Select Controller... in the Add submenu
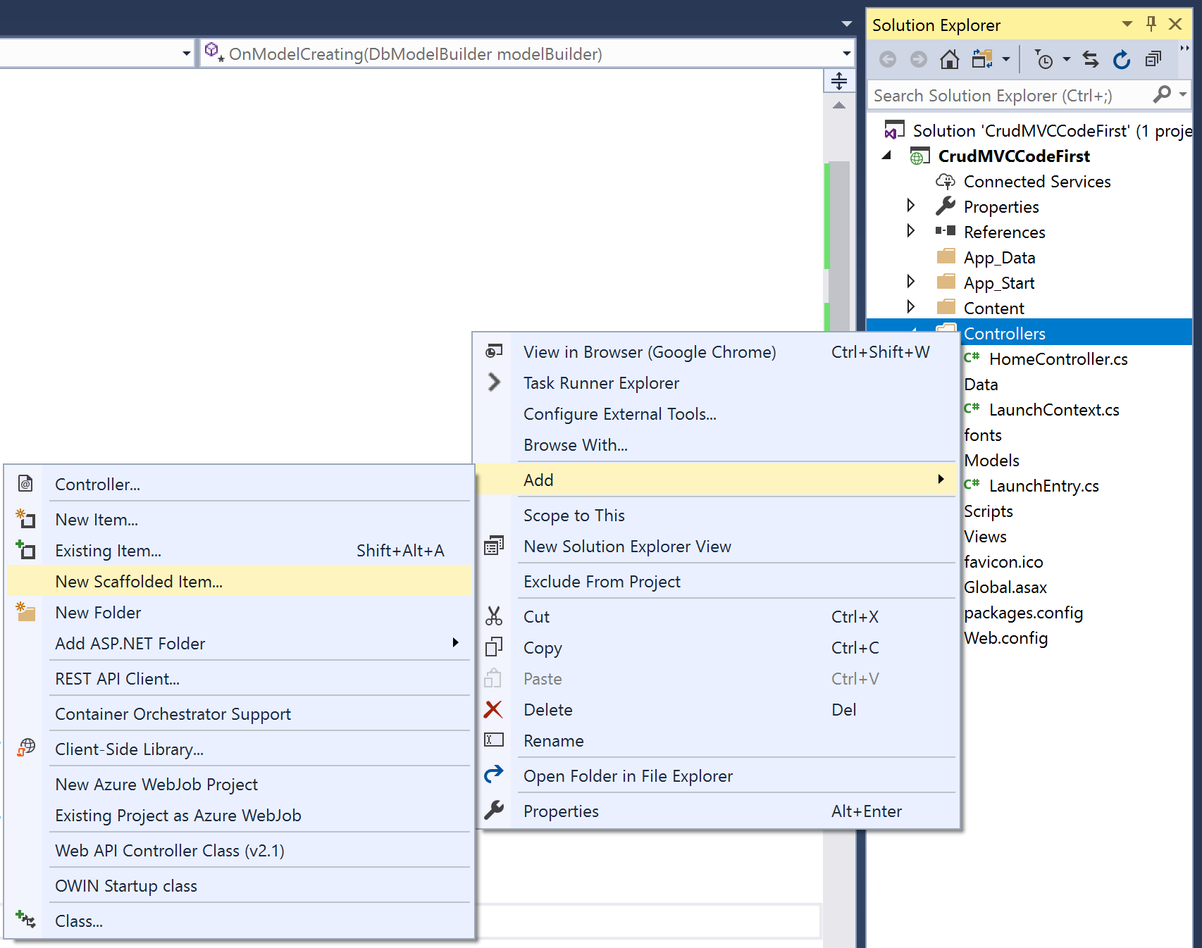Screen dimensions: 1202x948 [x=97, y=485]
